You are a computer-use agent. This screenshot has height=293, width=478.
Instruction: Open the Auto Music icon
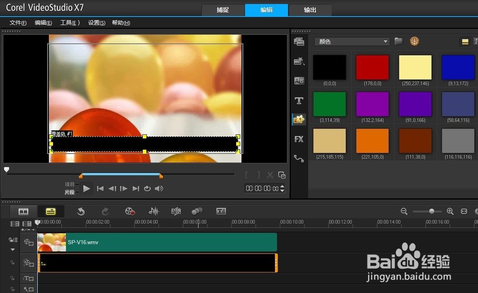coord(176,211)
